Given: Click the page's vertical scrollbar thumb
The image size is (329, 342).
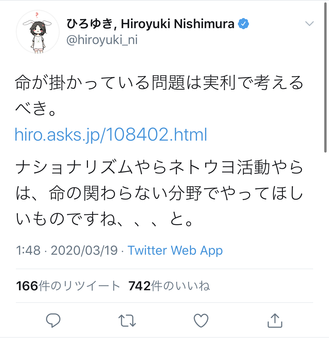Looking at the screenshot, I should click(326, 77).
